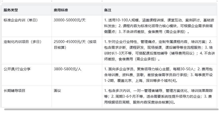The height and width of the screenshot is (113, 222).
Task: Click the 服务类型 column header
Action: click(x=11, y=10)
